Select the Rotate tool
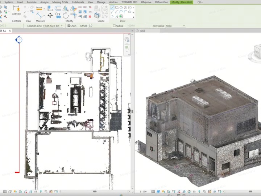This screenshot has height=196, width=261. pos(66,16)
